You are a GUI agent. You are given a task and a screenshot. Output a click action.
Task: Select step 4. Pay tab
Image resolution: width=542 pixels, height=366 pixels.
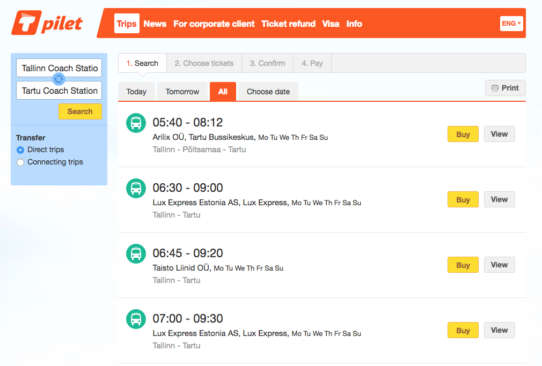point(312,63)
